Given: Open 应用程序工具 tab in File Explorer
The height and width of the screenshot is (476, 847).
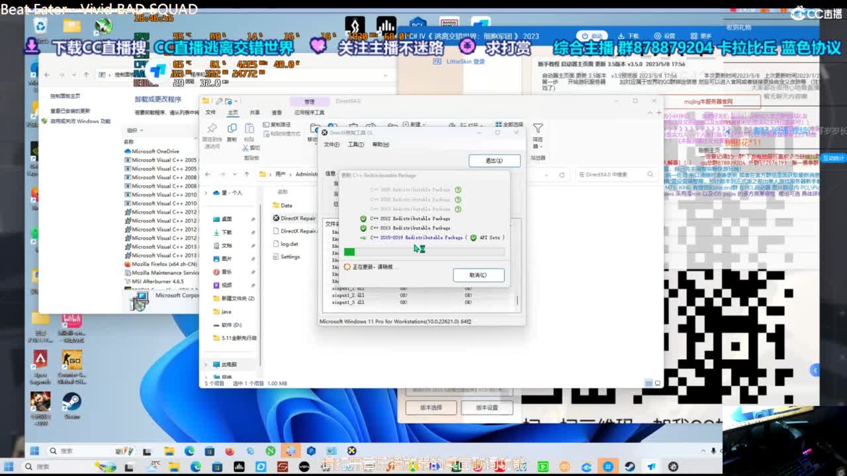Looking at the screenshot, I should [x=310, y=112].
